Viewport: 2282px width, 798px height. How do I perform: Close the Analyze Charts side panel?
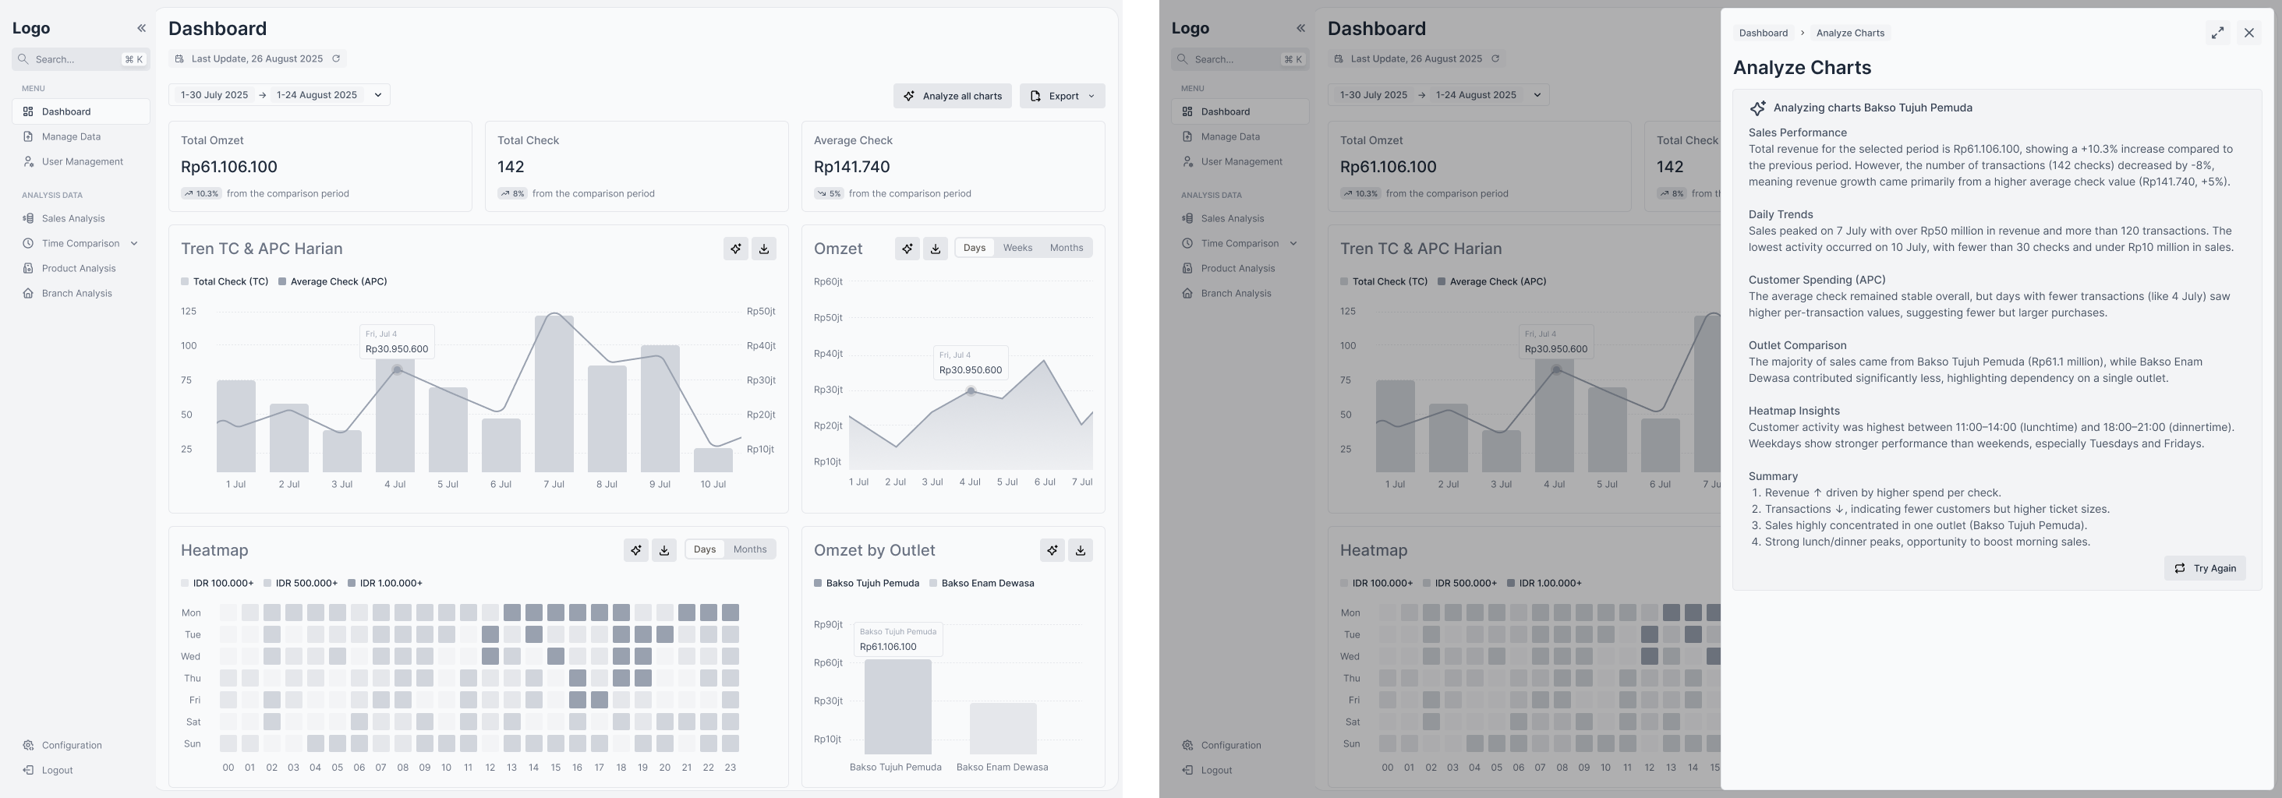(x=2248, y=33)
